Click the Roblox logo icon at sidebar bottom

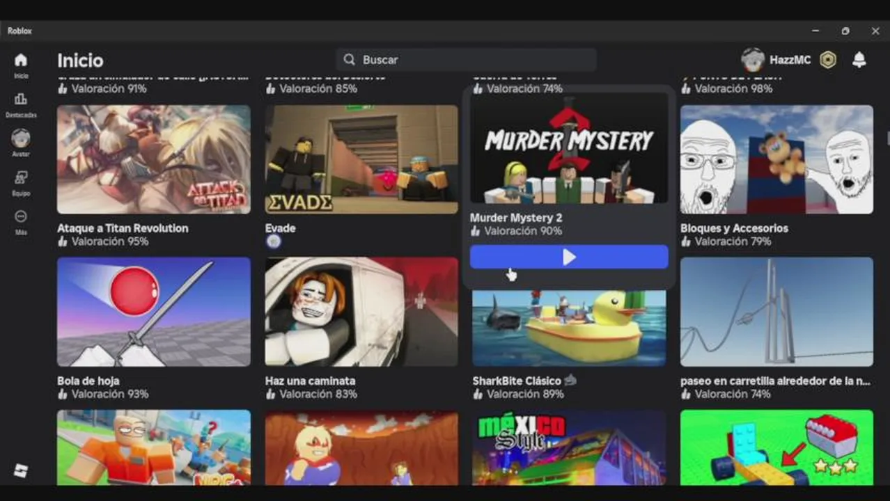(21, 471)
